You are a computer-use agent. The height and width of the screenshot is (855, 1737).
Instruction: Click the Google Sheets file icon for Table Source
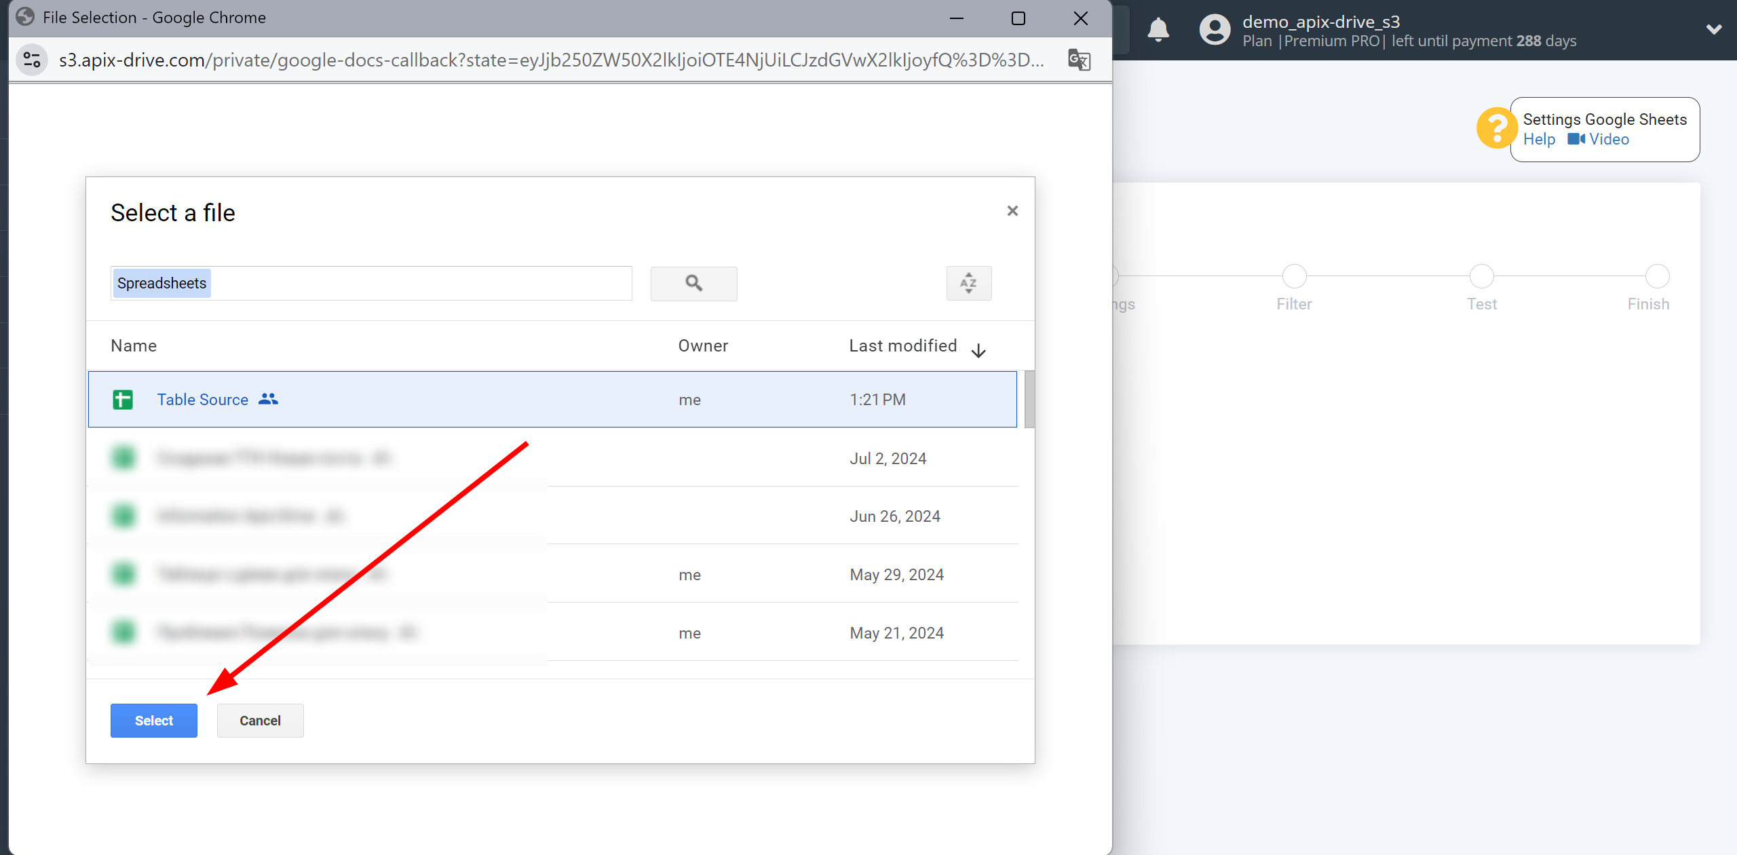coord(122,400)
